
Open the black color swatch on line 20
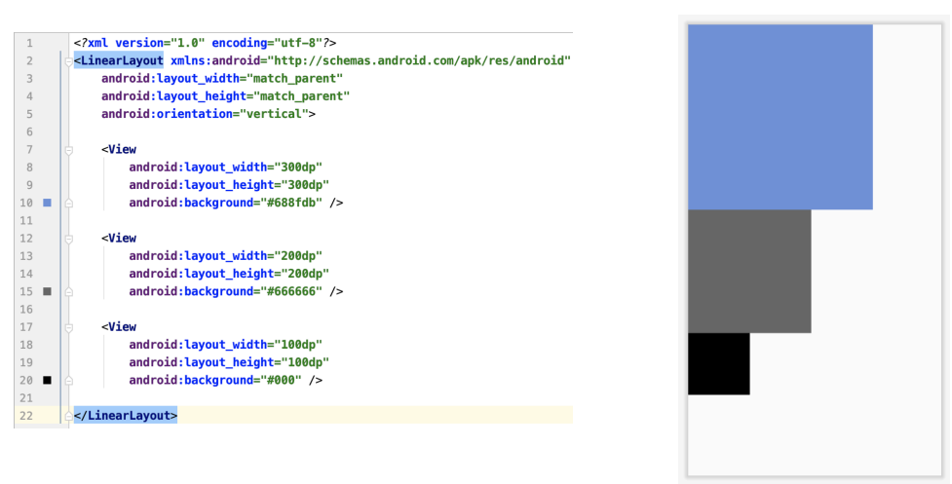click(48, 380)
